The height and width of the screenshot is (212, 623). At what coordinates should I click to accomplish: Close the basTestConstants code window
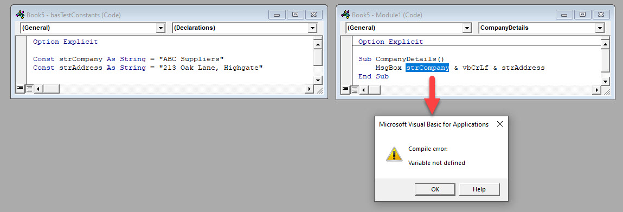pos(313,15)
